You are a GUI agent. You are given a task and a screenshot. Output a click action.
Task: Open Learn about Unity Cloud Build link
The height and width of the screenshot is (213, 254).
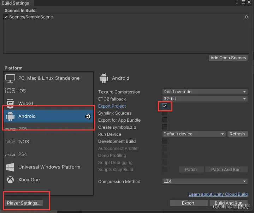click(x=218, y=194)
